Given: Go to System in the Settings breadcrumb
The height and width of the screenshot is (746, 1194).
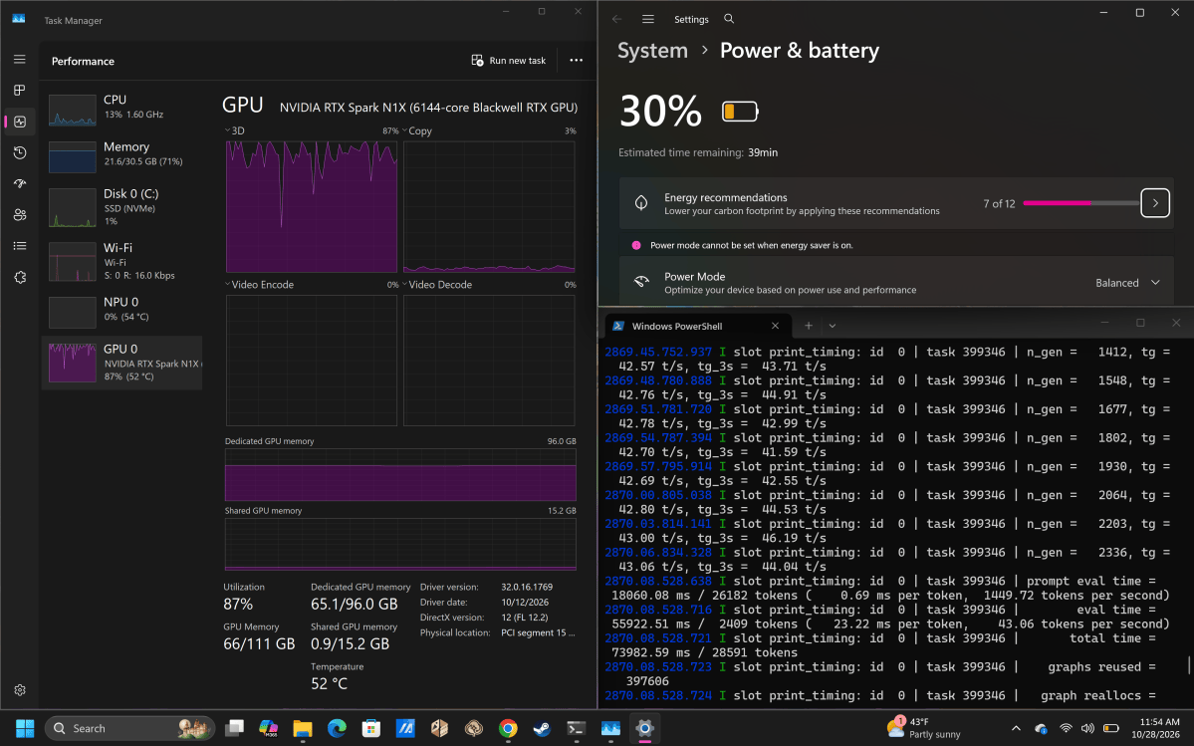Looking at the screenshot, I should click(x=652, y=50).
